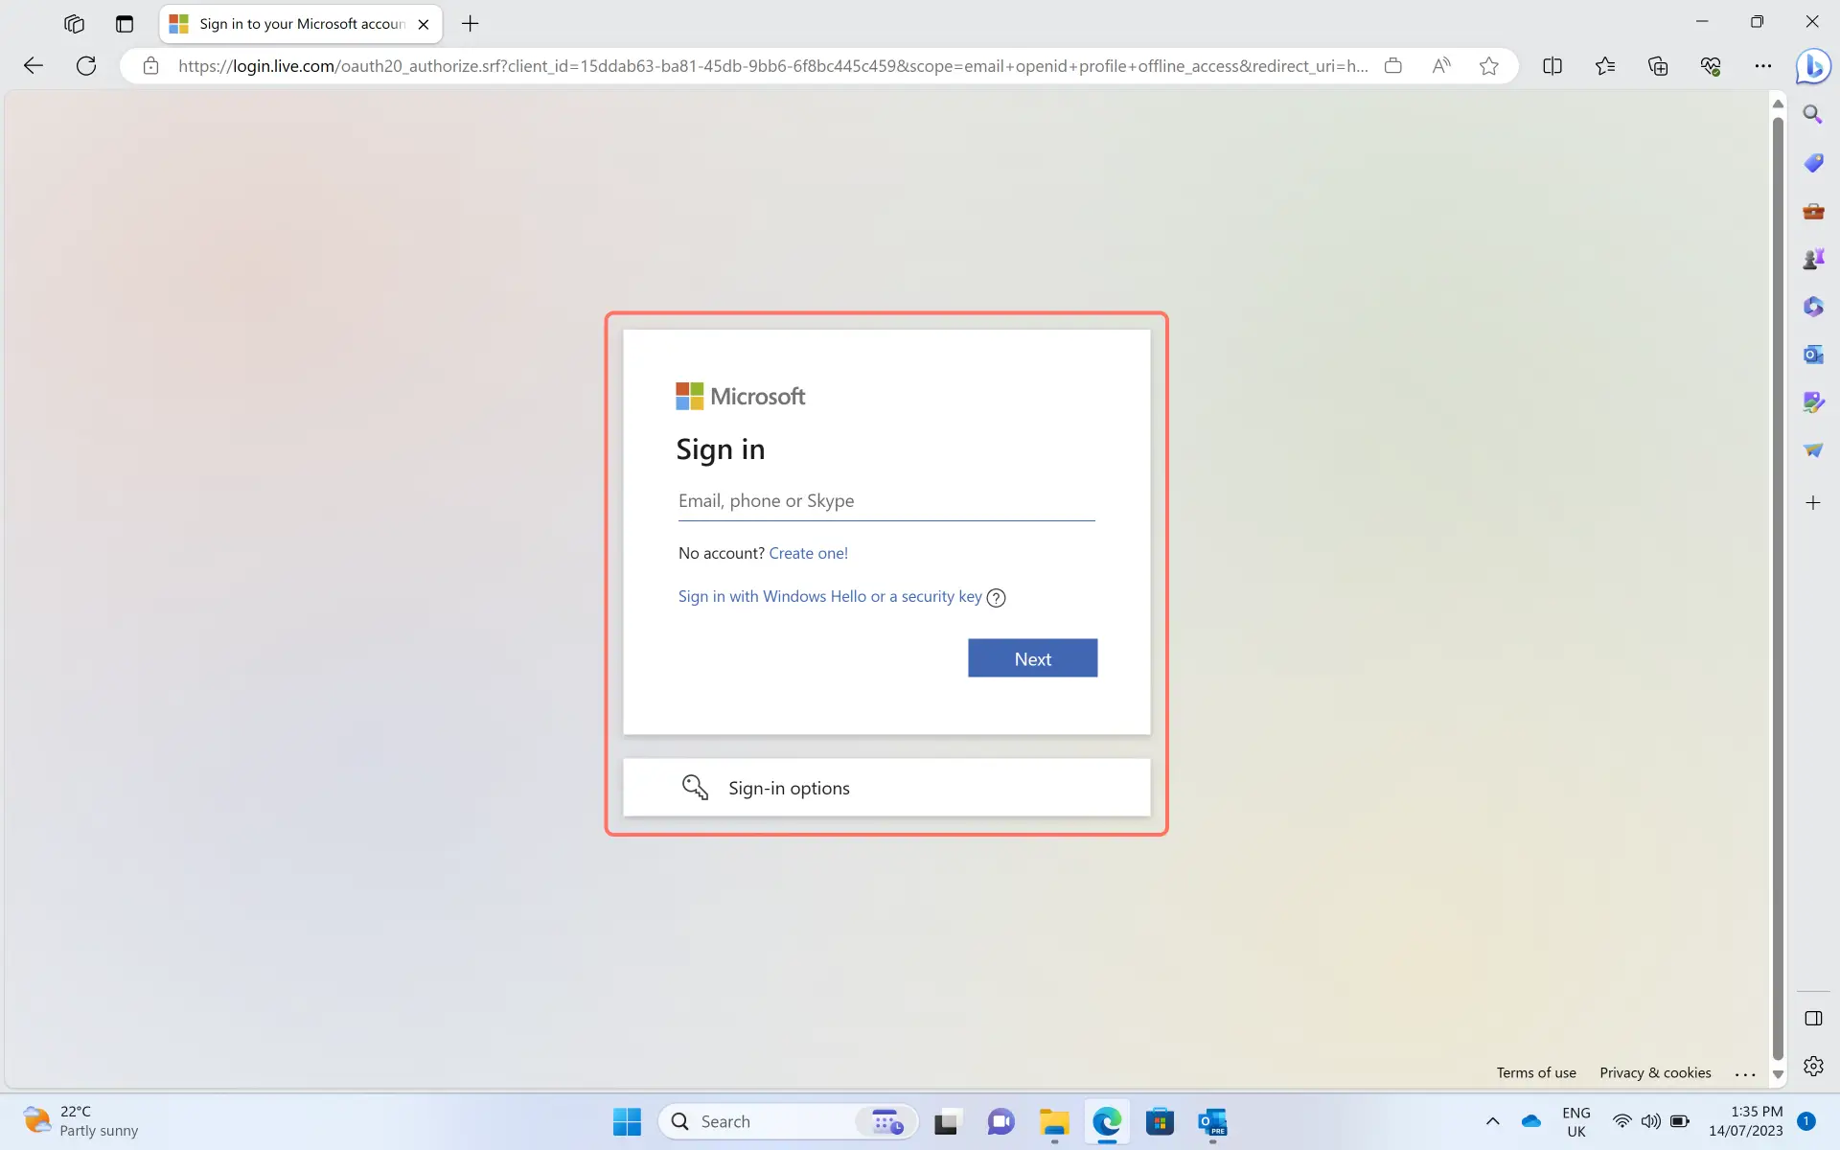The width and height of the screenshot is (1840, 1150).
Task: Click the system tray overflow chevron
Action: click(1491, 1121)
